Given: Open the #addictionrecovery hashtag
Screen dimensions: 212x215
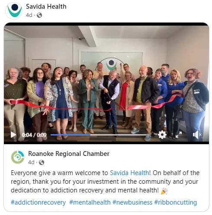Looking at the screenshot, I should click(x=38, y=202).
